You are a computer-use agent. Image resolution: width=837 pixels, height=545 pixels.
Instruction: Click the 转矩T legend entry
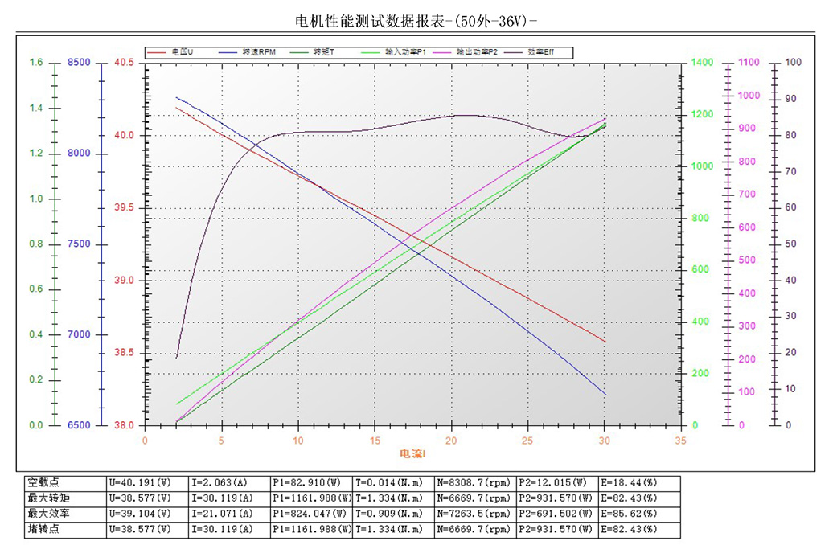point(324,52)
